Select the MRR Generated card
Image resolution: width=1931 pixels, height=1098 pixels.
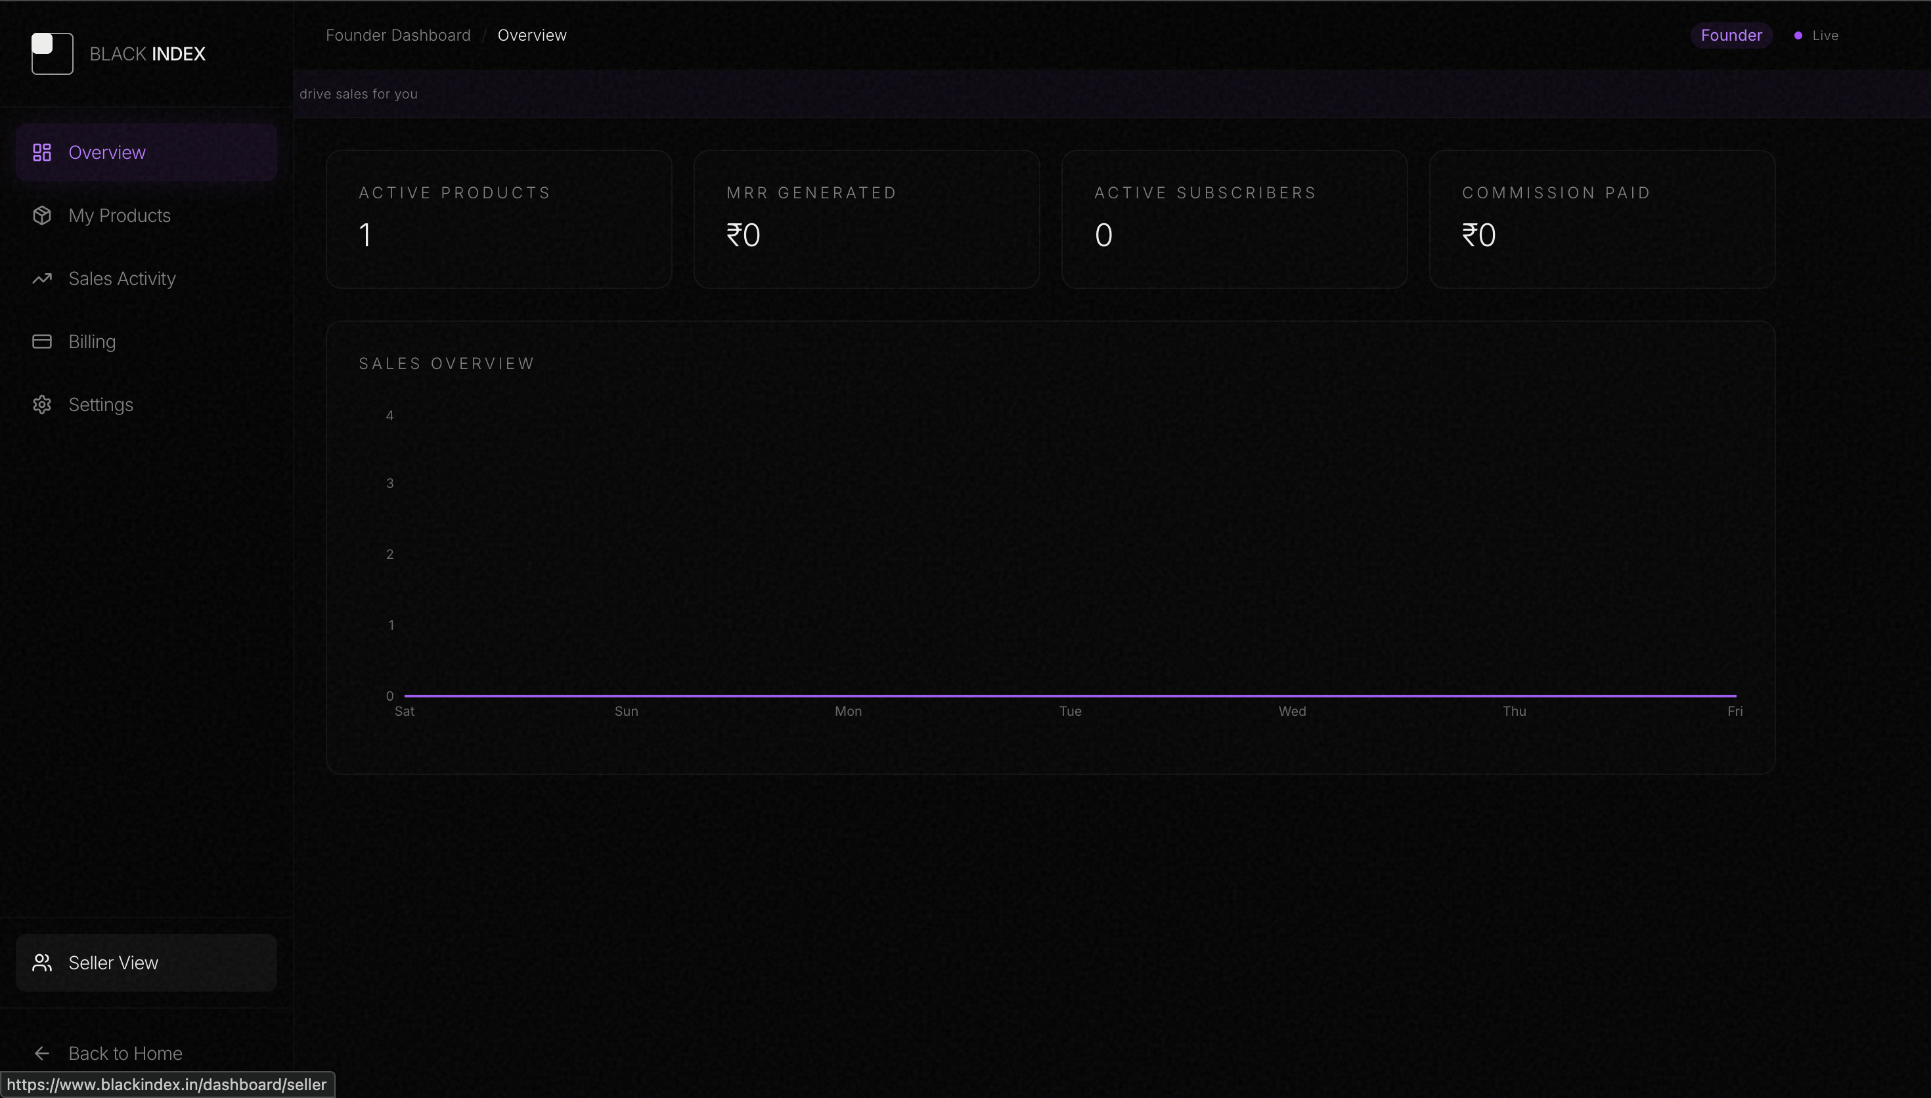867,219
